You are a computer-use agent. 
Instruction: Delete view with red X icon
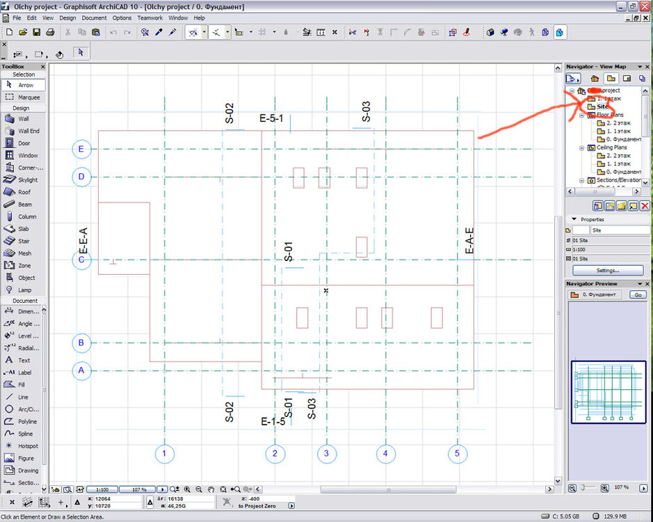pos(644,205)
